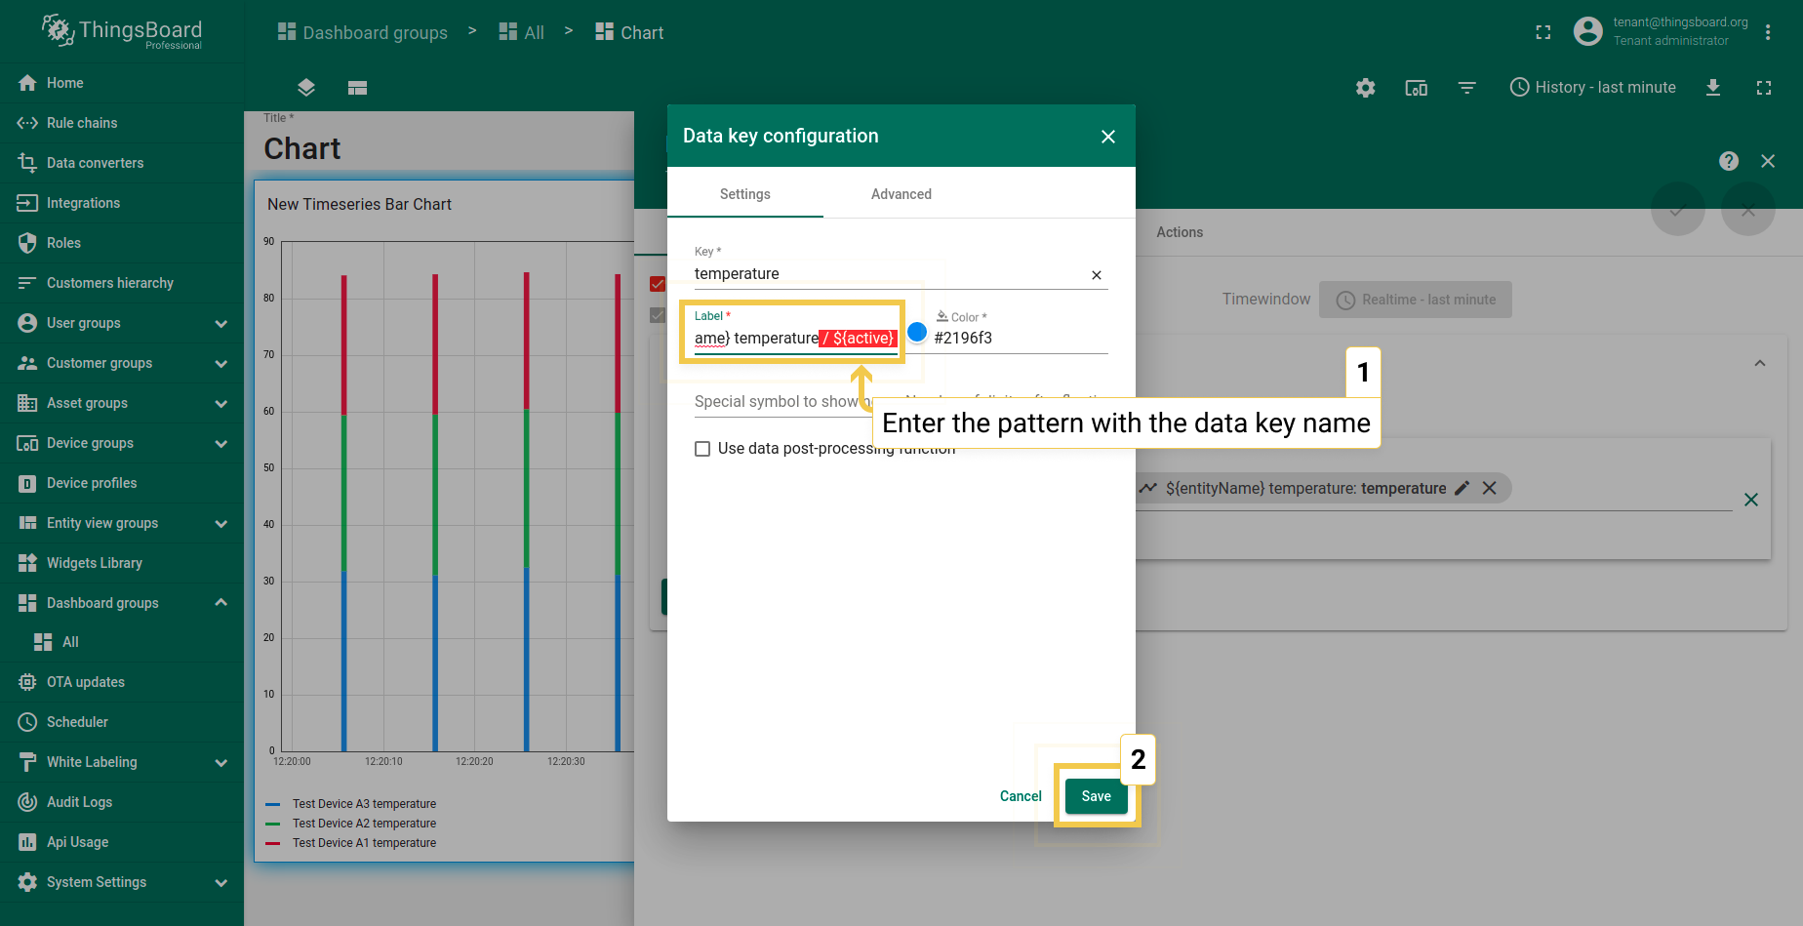Click the Key temperature field
Image resolution: width=1803 pixels, height=926 pixels.
[888, 274]
